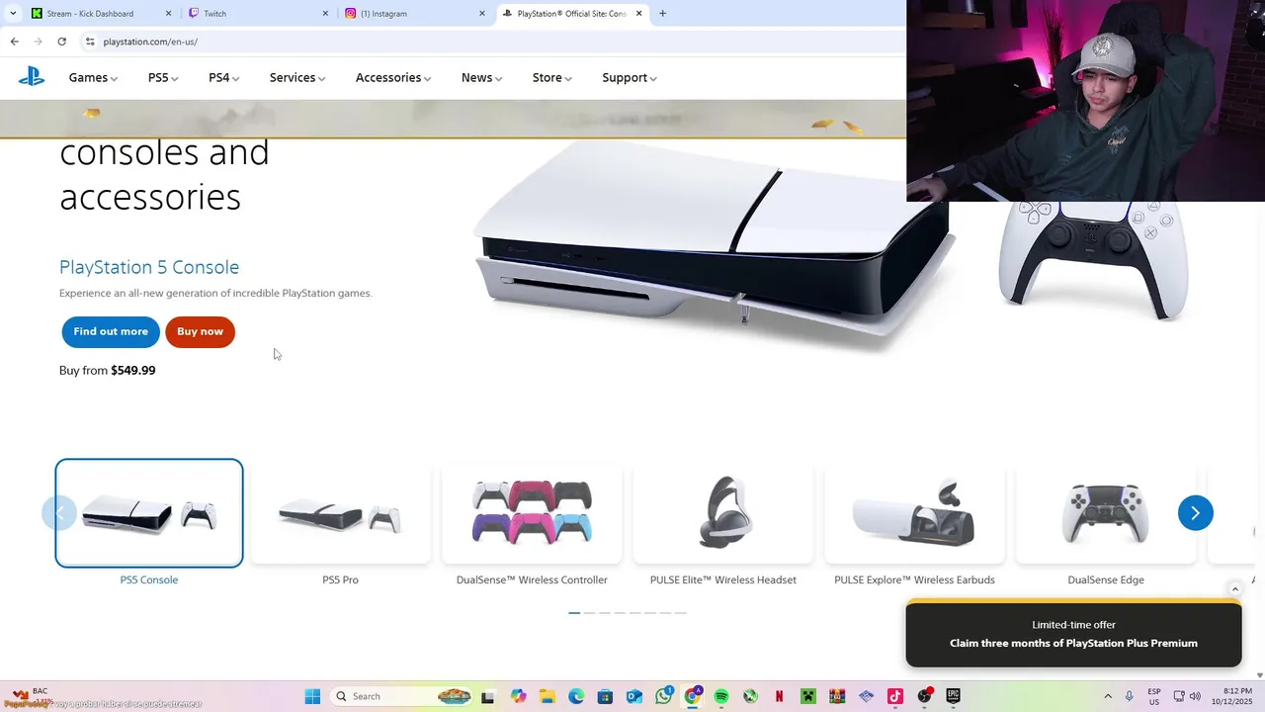Expand the PS5 menu
The width and height of the screenshot is (1265, 712).
tap(163, 77)
